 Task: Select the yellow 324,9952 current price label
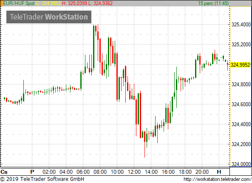[x=241, y=65]
